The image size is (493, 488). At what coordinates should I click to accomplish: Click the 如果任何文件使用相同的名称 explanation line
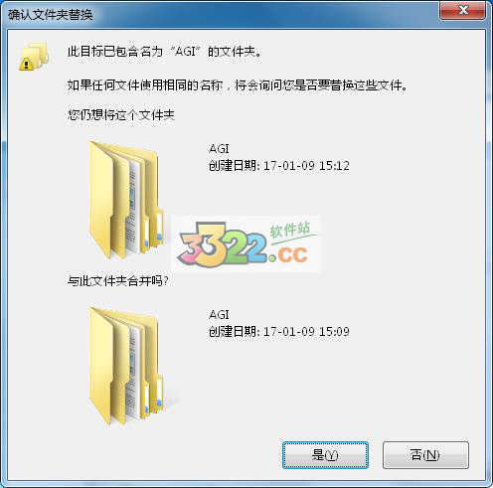pyautogui.click(x=238, y=85)
